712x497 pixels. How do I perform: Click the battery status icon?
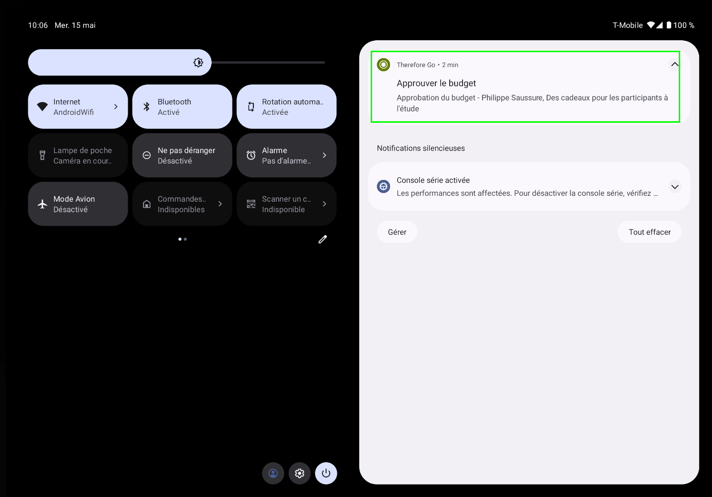(669, 25)
